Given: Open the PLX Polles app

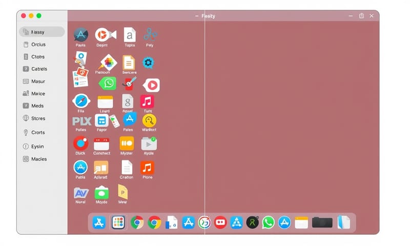Looking at the screenshot, I should pos(81,121).
